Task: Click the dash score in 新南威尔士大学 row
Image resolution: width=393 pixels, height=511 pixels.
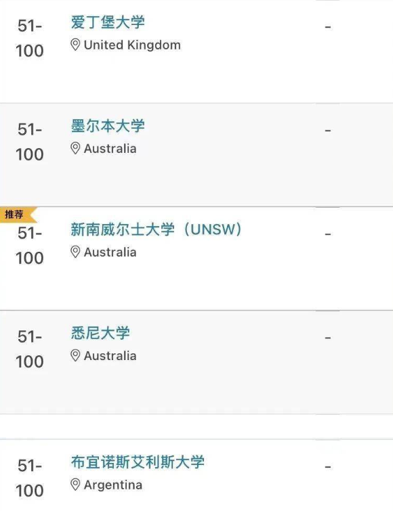Action: (328, 234)
